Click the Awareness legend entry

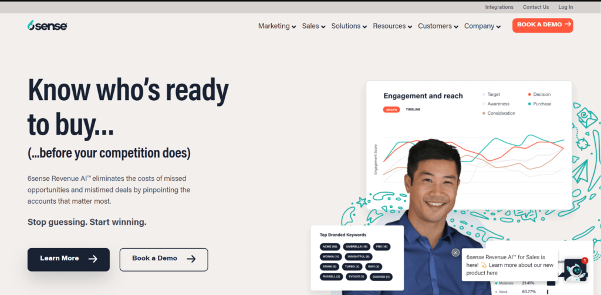pos(496,104)
